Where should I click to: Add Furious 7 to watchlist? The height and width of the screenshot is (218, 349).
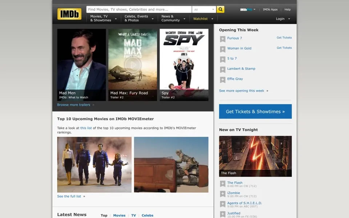click(x=222, y=39)
